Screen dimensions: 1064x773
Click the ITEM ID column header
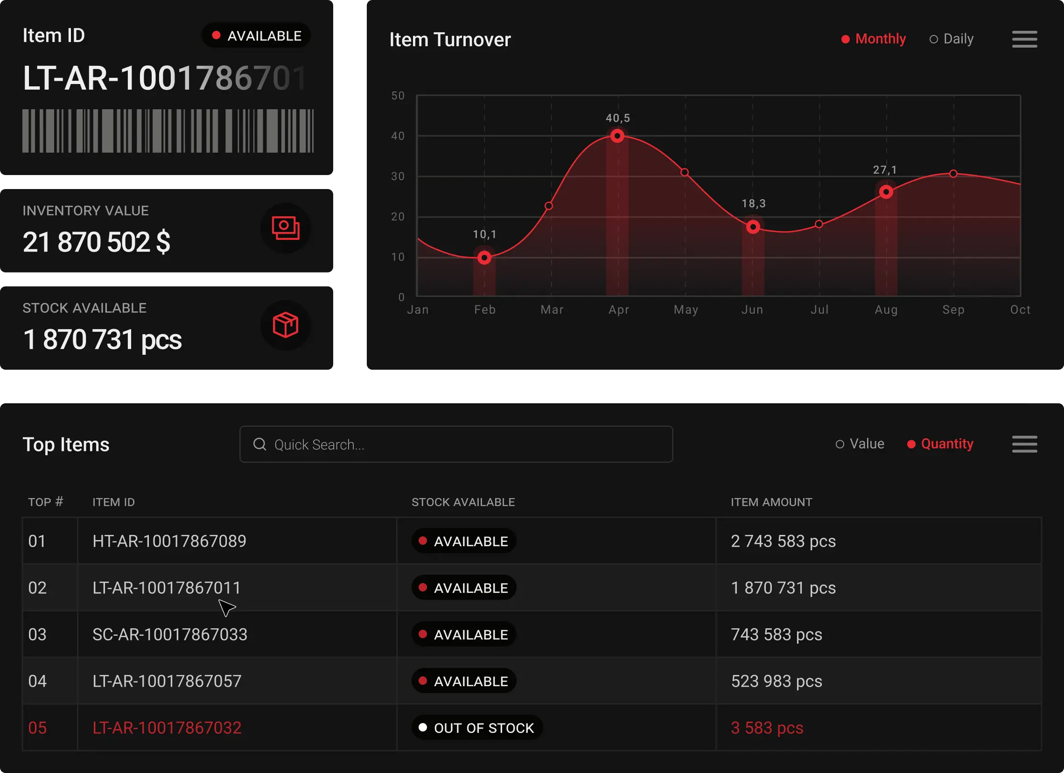(x=113, y=502)
